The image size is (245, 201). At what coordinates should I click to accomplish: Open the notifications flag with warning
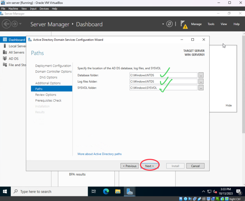(184, 24)
